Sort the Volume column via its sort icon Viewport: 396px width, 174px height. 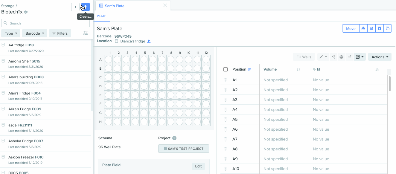tap(298, 69)
